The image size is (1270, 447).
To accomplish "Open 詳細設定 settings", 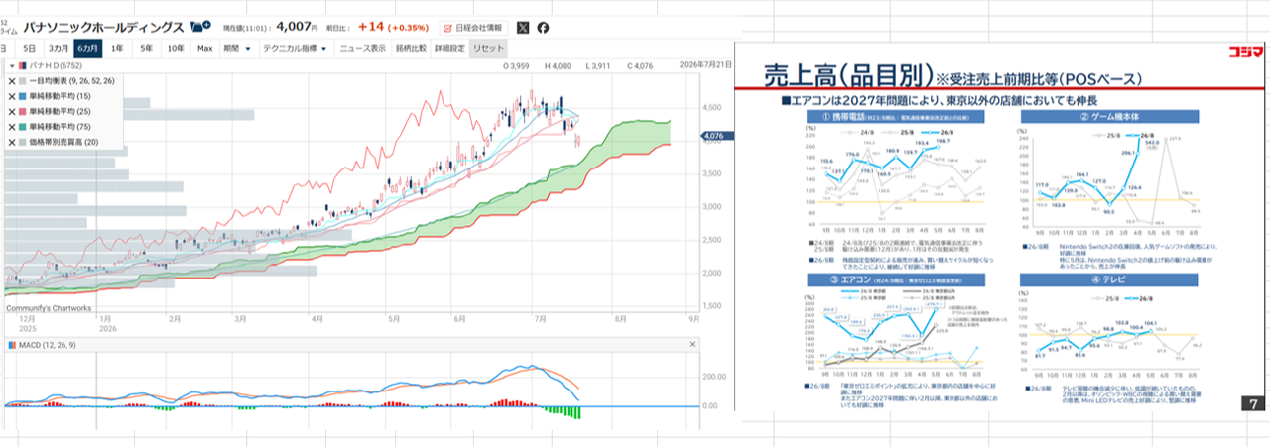I will tap(449, 48).
